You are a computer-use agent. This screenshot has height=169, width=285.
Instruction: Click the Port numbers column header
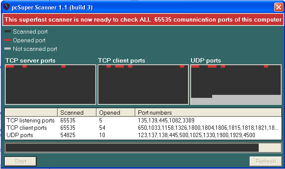[209, 113]
